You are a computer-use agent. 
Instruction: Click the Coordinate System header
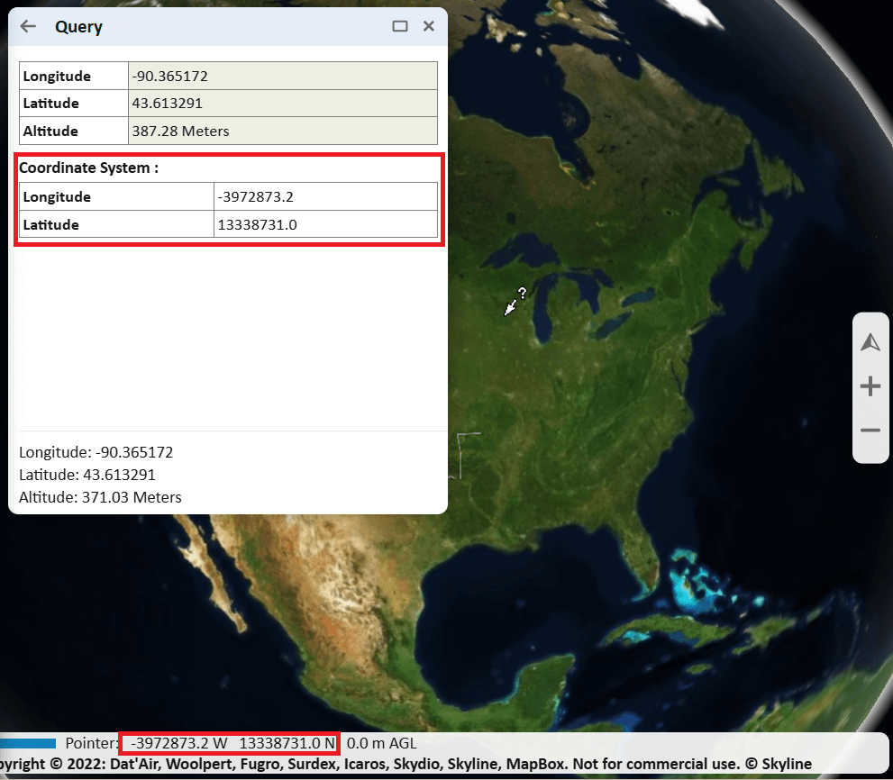tap(89, 168)
